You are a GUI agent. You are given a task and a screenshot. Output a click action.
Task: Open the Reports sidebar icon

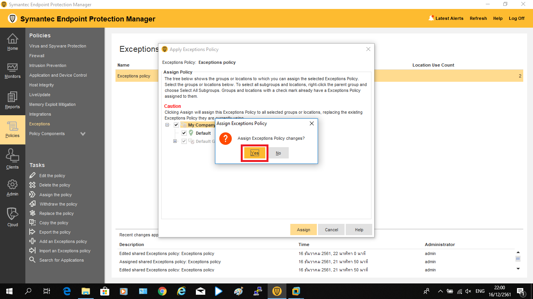[x=12, y=97]
